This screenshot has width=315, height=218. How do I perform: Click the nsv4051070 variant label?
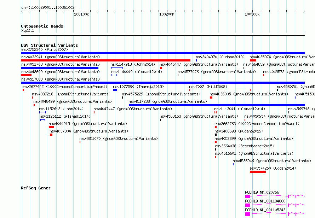click(x=119, y=139)
